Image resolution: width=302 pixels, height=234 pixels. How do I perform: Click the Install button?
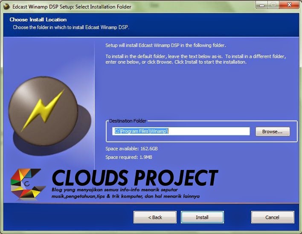point(202,217)
